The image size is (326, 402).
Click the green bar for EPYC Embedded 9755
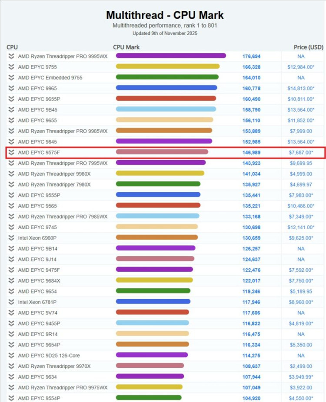click(167, 77)
